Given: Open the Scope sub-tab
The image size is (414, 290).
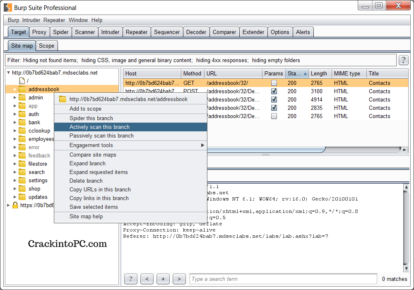Looking at the screenshot, I should [x=46, y=46].
